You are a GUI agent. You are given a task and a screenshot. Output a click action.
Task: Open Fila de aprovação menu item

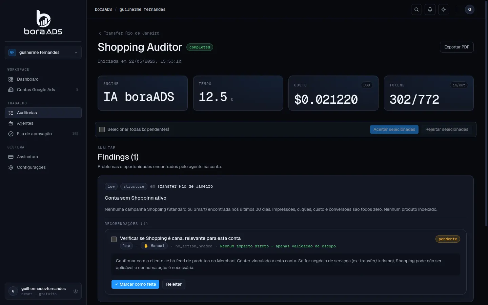43,134
